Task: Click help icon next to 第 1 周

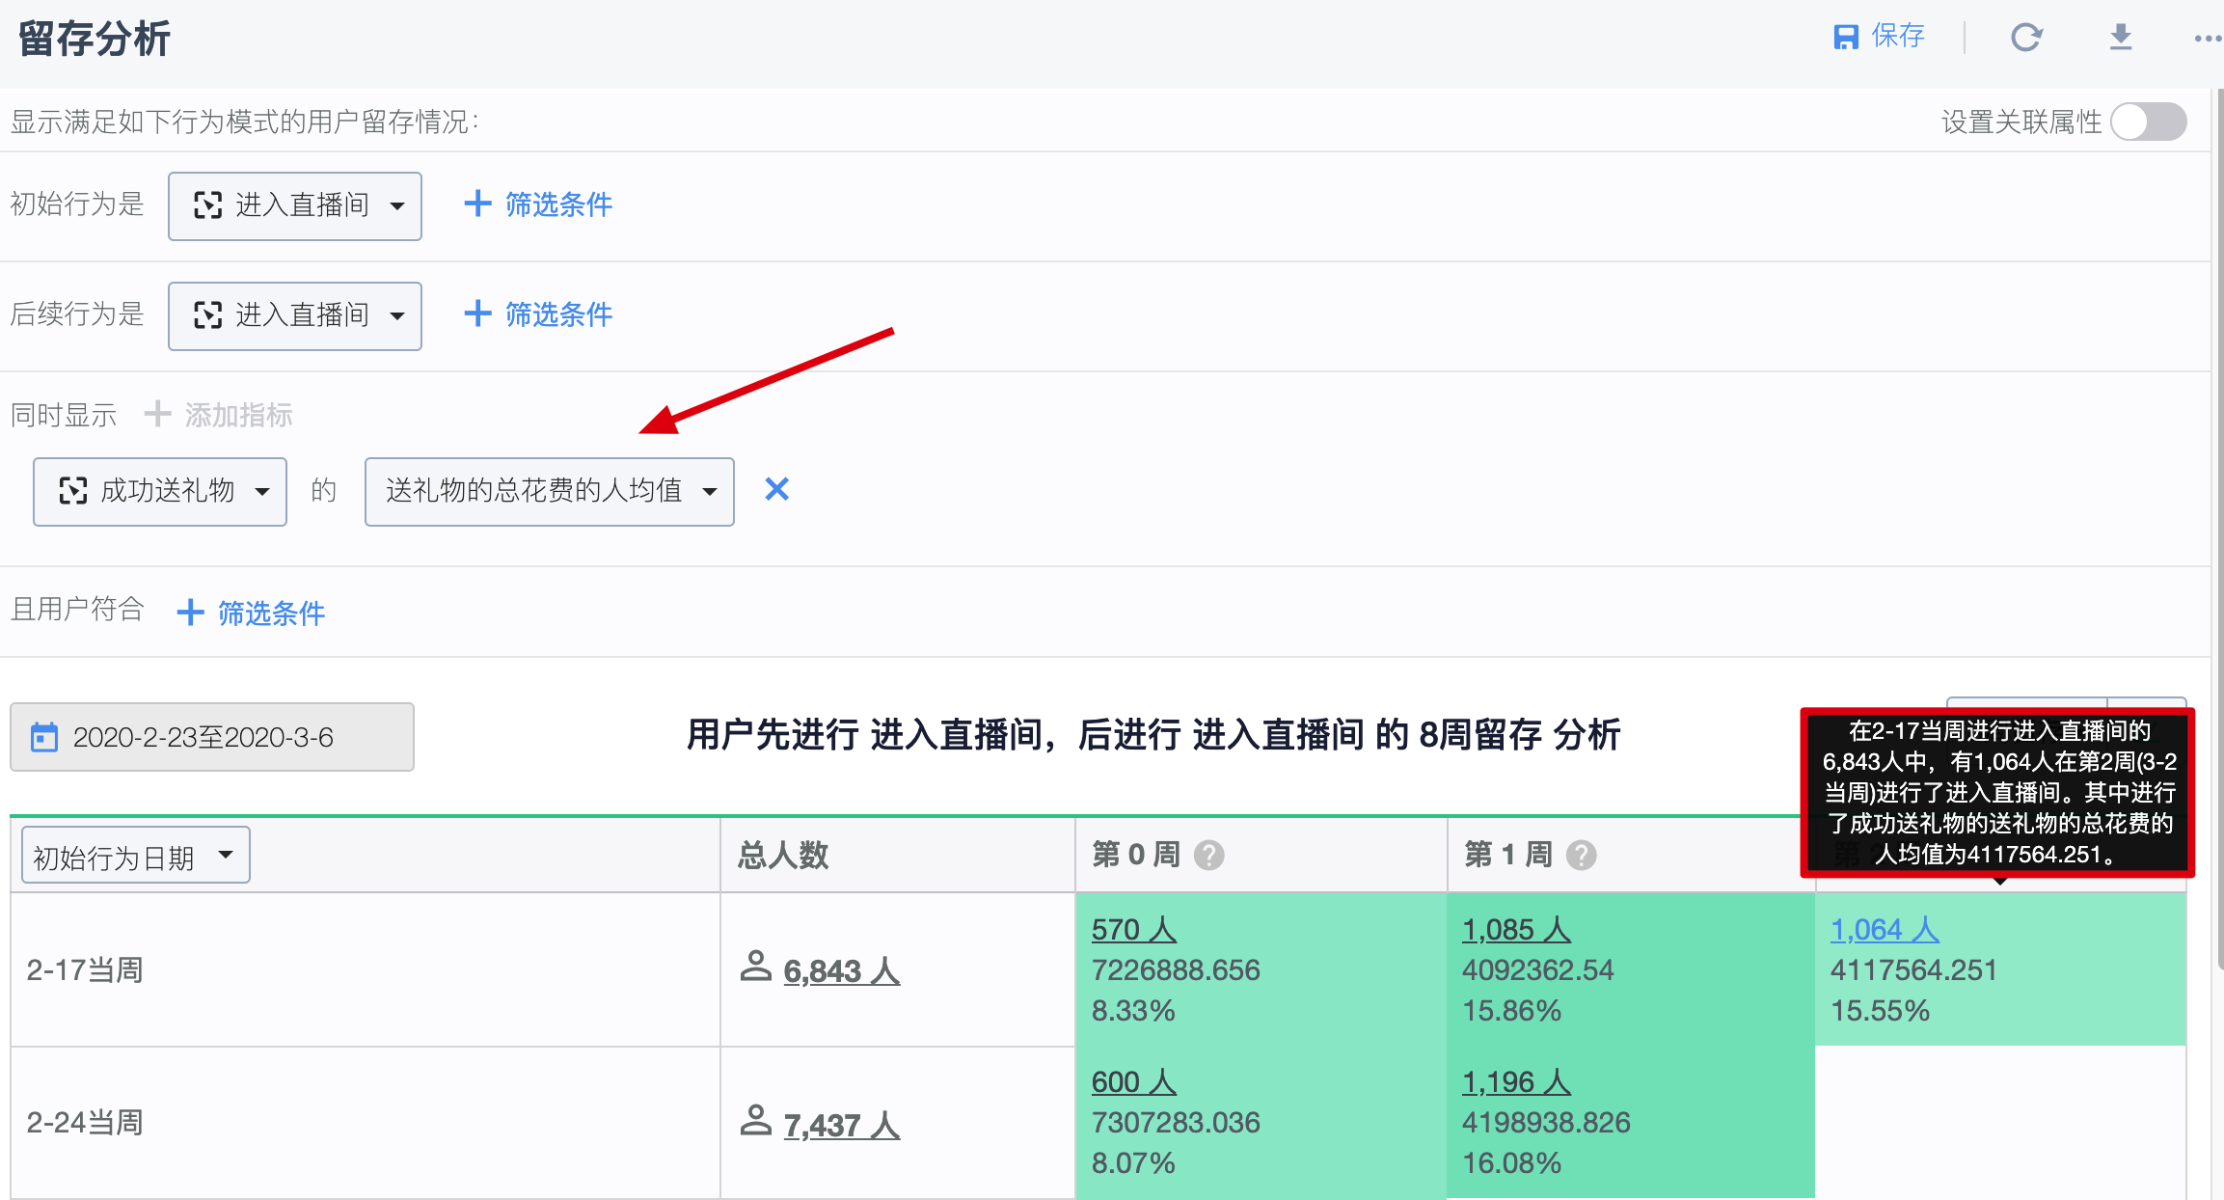Action: (1581, 855)
